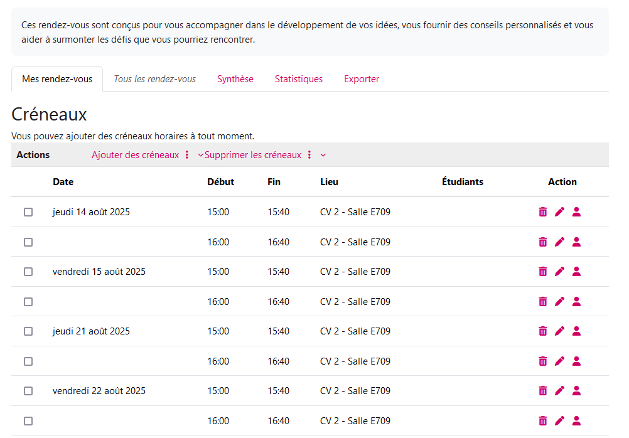This screenshot has width=629, height=438.
Task: Delete the Thursday 14 August 15:00 slot
Action: 543,212
